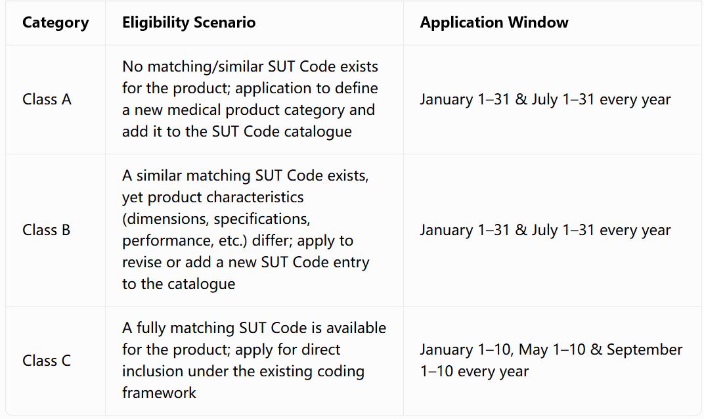Screen dimensions: 704x419
Task: Click the phrase 'add it to the SUT Code catalogue'
Action: (x=236, y=131)
